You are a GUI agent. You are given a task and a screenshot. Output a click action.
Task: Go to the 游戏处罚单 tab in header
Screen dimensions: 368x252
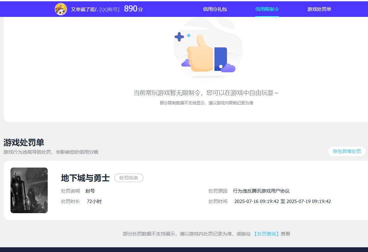coord(319,9)
